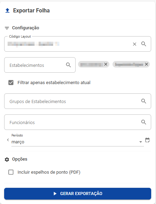The image size is (156, 204).
Task: Uncheck Filtrar apenas estabelecimento atual
Action: coord(11,82)
